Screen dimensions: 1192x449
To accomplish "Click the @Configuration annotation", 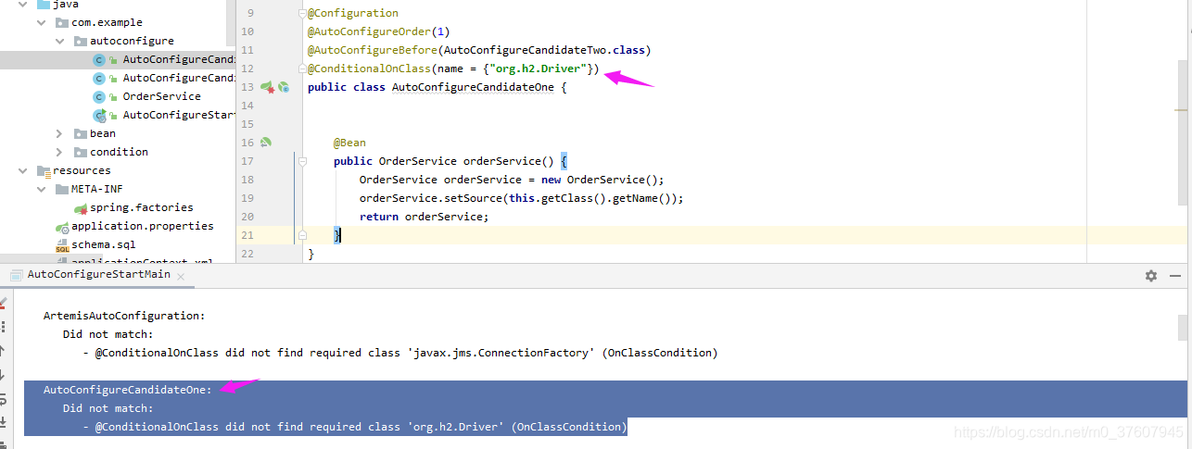I will pos(353,13).
